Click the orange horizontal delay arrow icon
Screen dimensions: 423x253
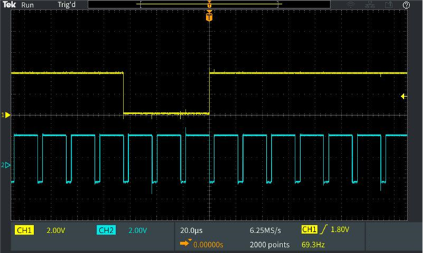point(186,243)
